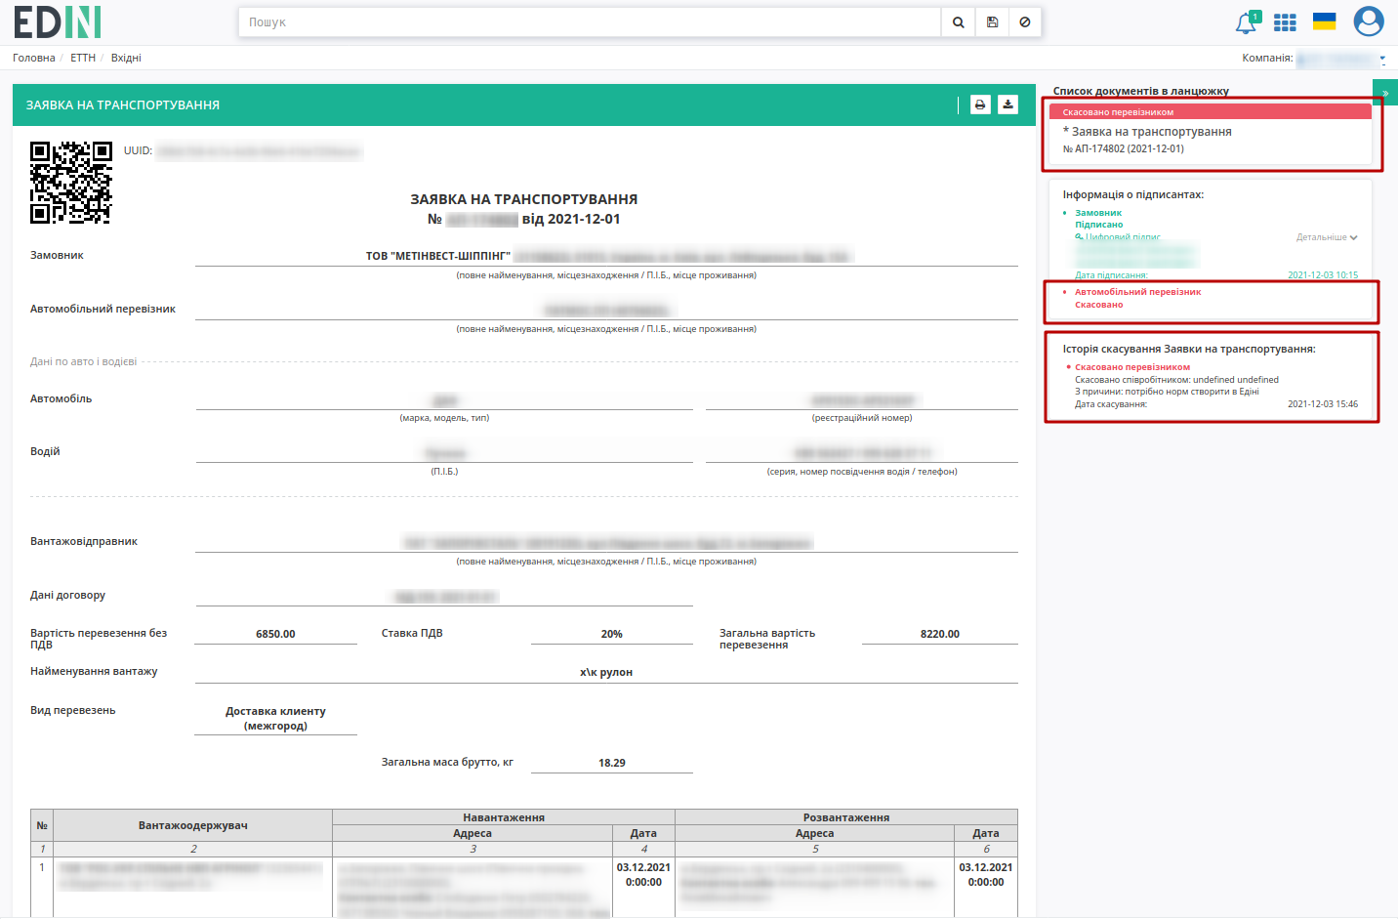
Task: Click cancellation reason text З причини
Action: pos(1167,392)
